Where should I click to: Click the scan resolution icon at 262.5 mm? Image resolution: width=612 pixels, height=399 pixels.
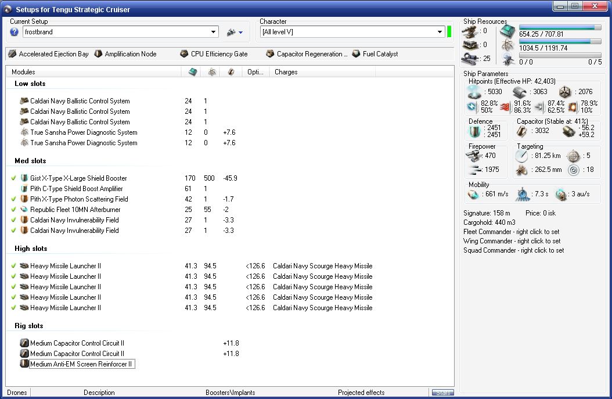point(521,170)
